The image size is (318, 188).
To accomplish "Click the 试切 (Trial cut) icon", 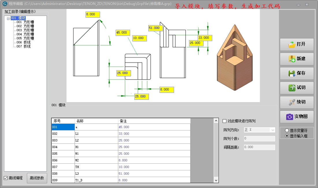I will click(x=292, y=88).
